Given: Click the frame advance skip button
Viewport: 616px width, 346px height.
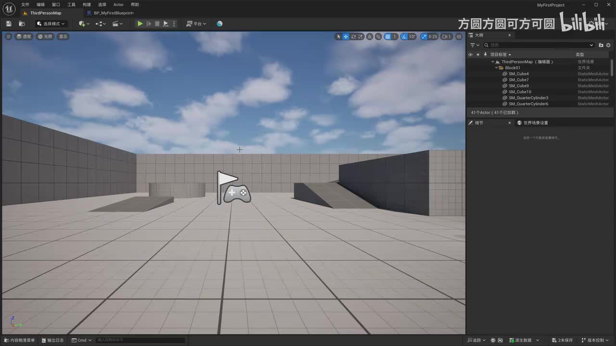Looking at the screenshot, I should (x=149, y=24).
